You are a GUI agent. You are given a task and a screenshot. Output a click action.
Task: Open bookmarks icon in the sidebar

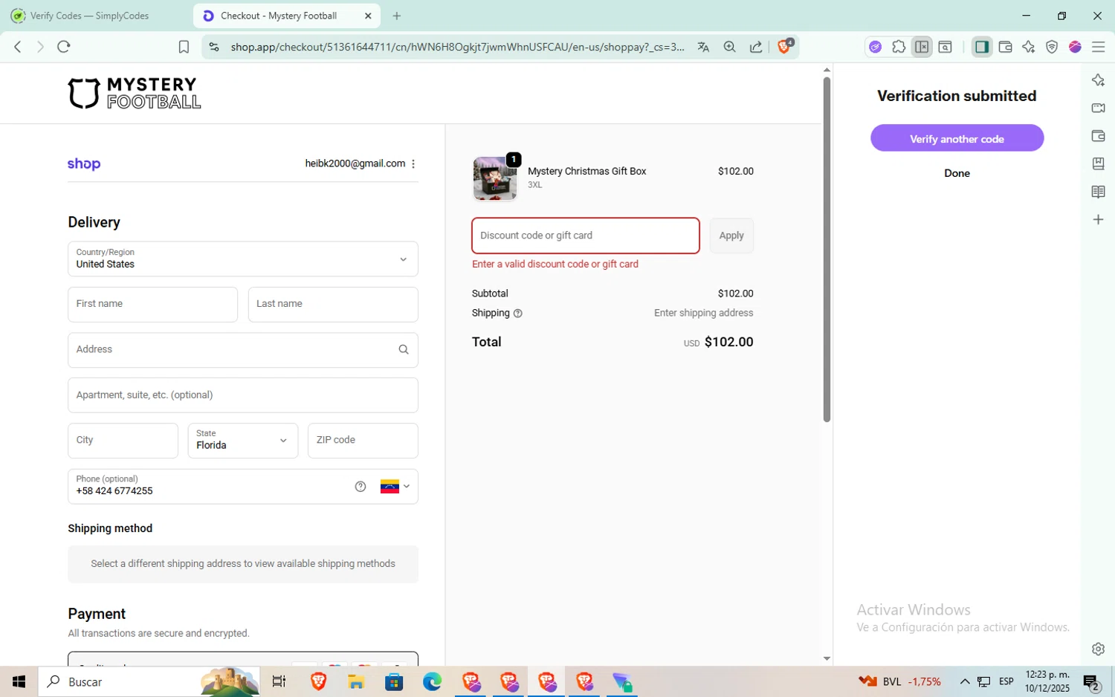(1098, 163)
